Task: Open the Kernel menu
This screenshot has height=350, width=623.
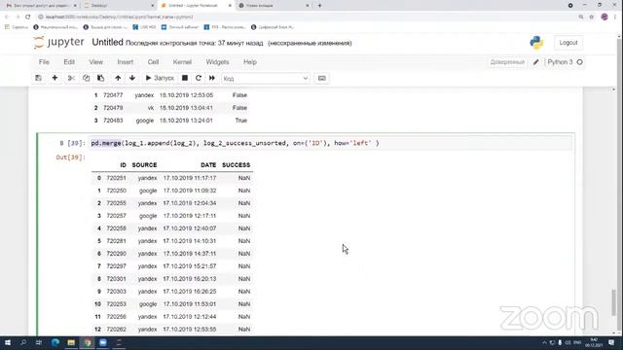Action: pos(182,62)
